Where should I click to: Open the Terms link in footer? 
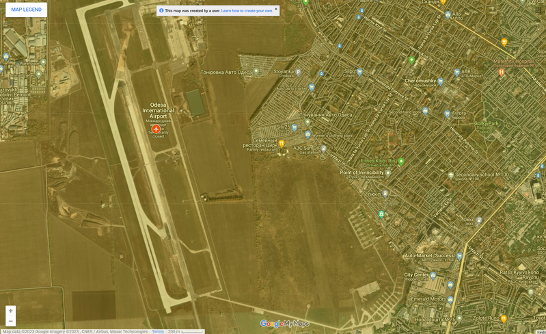coord(158,331)
